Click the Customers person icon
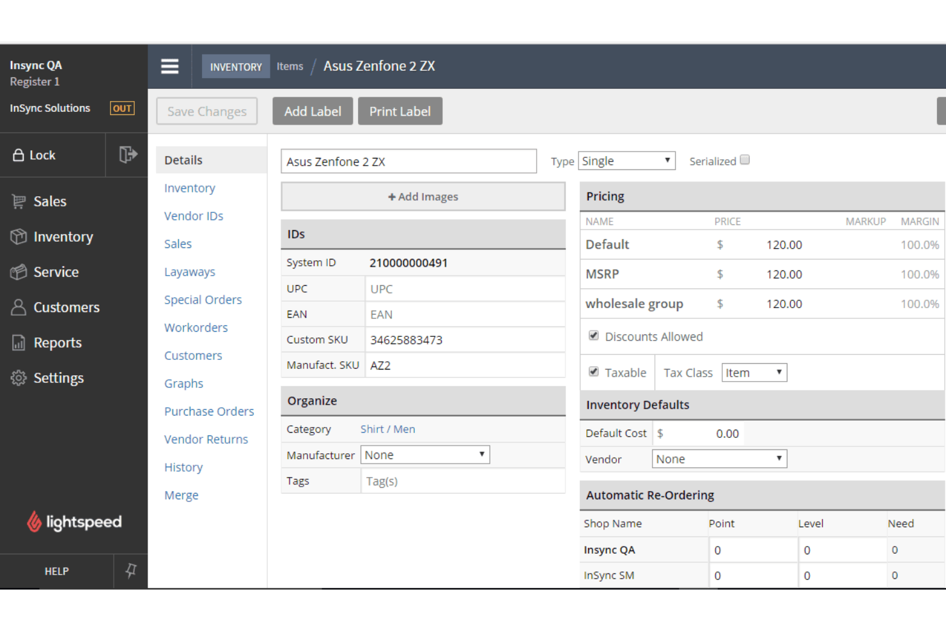 (x=19, y=308)
